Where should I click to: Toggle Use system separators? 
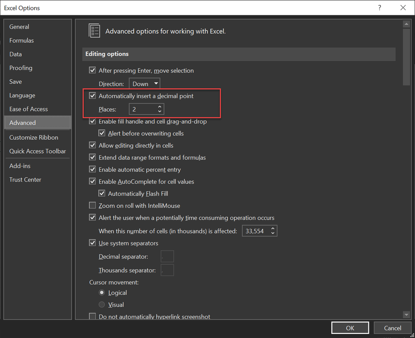92,243
